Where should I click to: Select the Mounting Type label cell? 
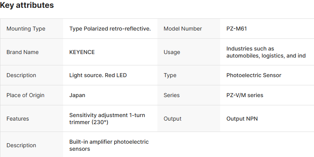point(26,29)
